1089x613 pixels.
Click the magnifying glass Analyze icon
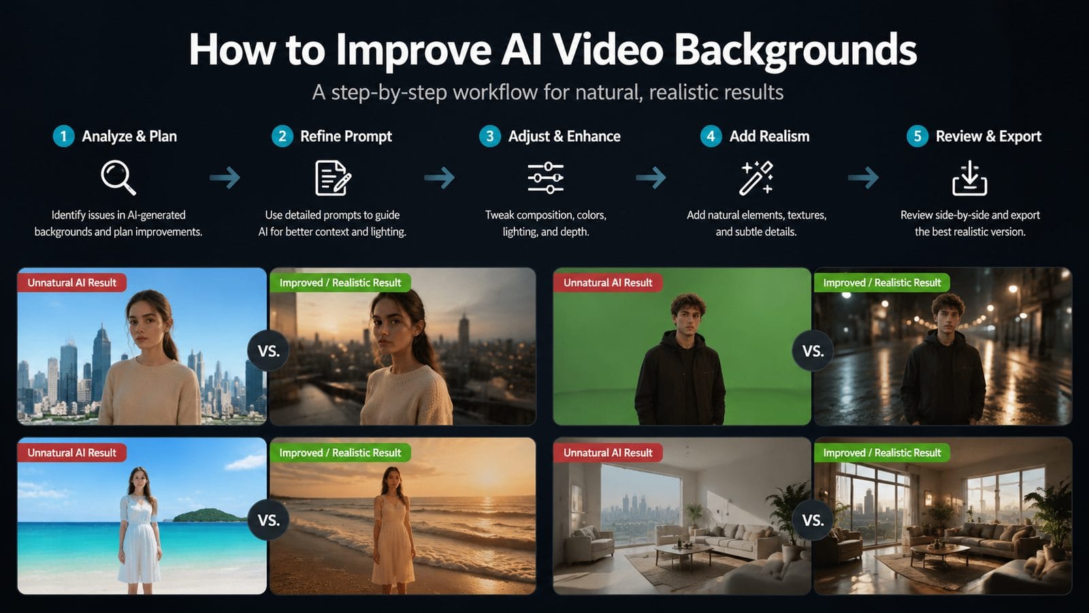118,178
